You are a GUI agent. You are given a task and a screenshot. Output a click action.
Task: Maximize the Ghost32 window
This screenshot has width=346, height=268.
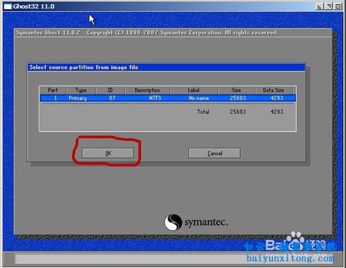click(x=329, y=6)
